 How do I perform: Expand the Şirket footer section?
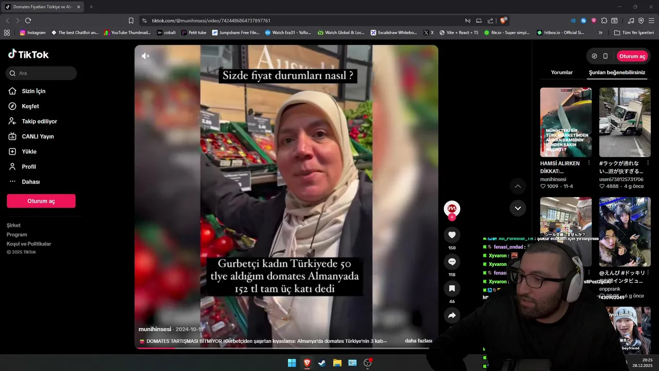[14, 225]
